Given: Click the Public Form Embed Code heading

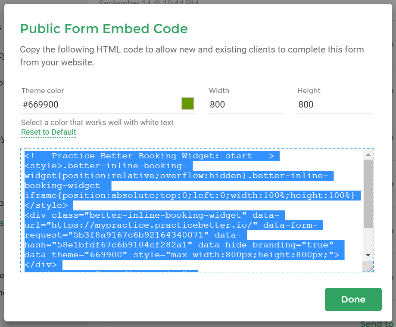Looking at the screenshot, I should [104, 29].
